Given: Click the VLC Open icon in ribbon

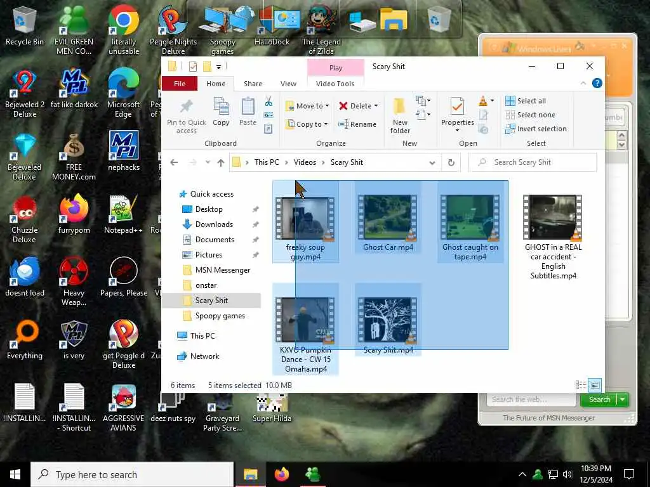Looking at the screenshot, I should (x=483, y=101).
